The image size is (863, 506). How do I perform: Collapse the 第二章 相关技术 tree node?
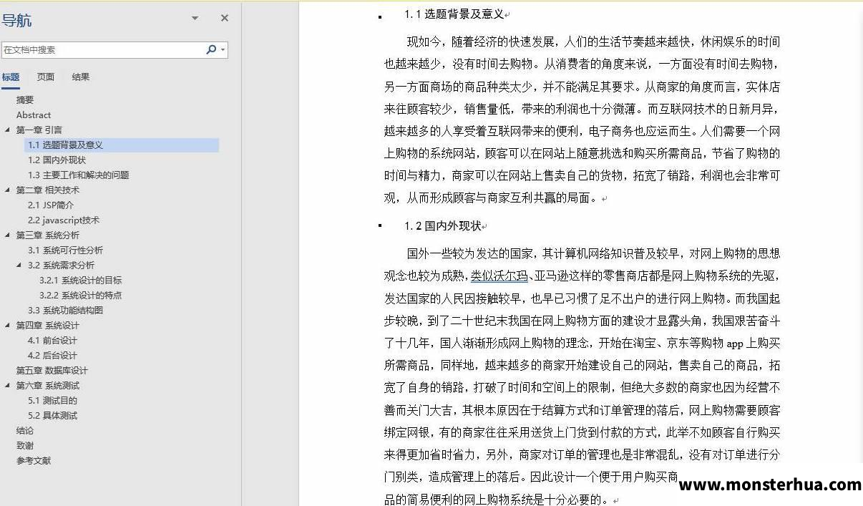tap(8, 190)
